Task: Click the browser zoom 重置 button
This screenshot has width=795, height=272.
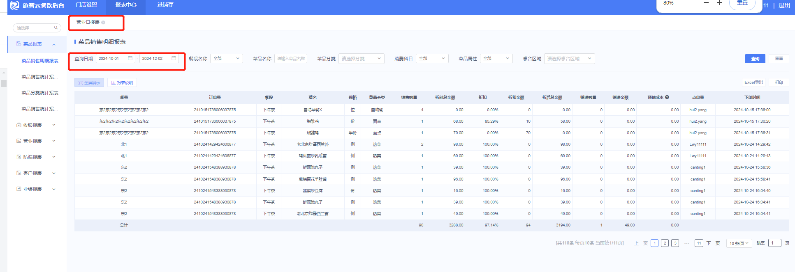Action: pyautogui.click(x=742, y=3)
